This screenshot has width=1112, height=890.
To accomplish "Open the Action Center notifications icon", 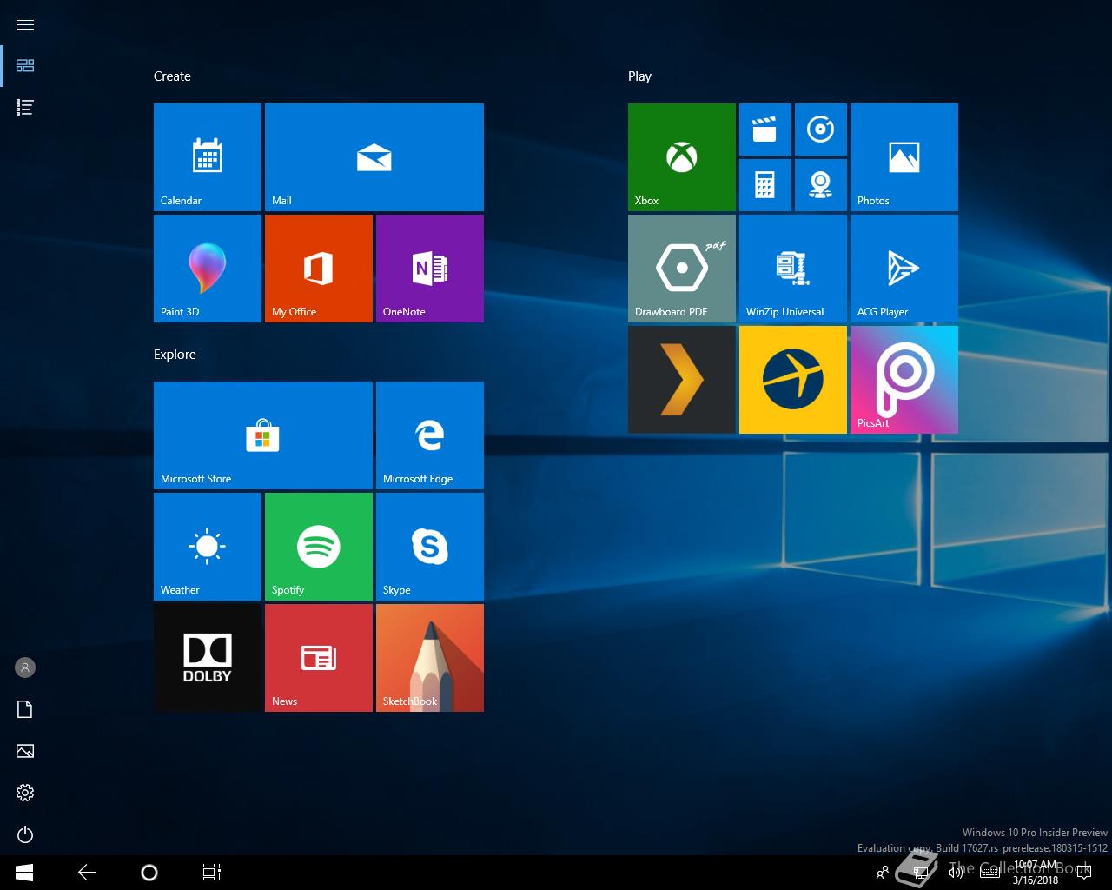I will 1083,873.
